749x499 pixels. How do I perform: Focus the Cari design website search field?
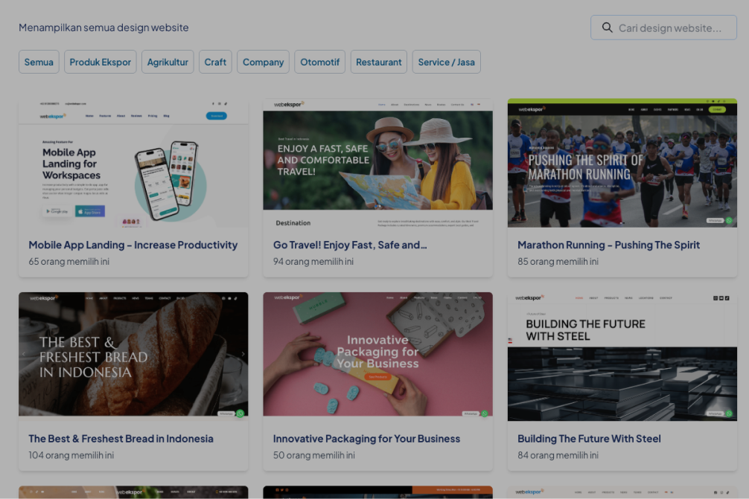coord(670,28)
